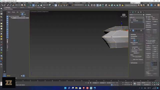Image resolution: width=160 pixels, height=90 pixels.
Task: Open the Motion panel tab icon
Action: [138, 12]
